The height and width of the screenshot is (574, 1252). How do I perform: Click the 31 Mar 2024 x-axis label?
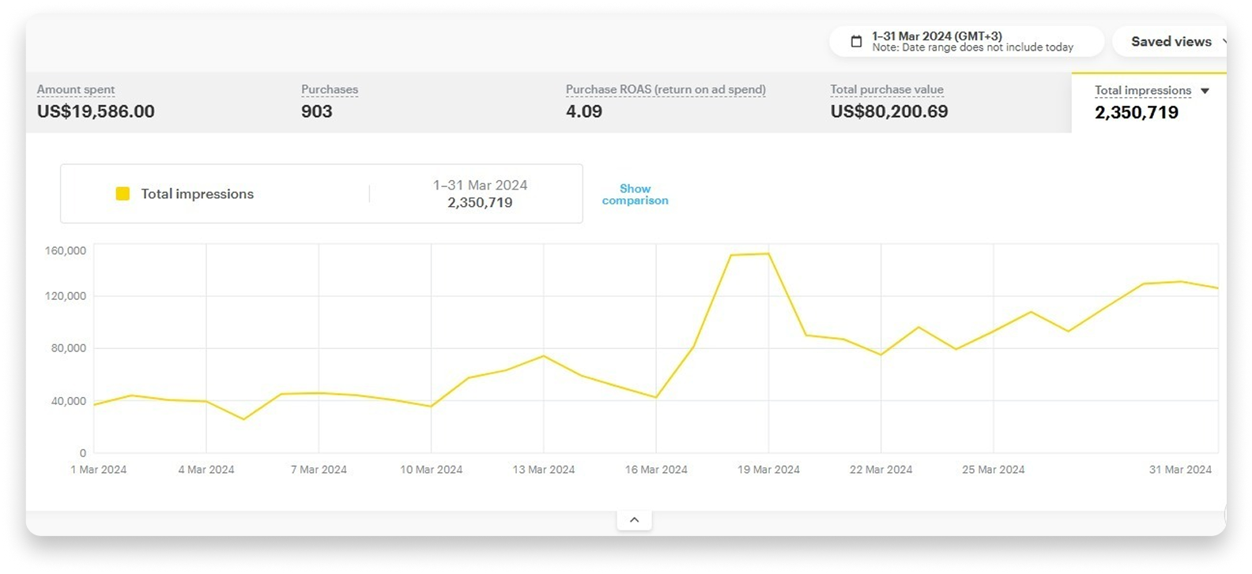coord(1180,470)
